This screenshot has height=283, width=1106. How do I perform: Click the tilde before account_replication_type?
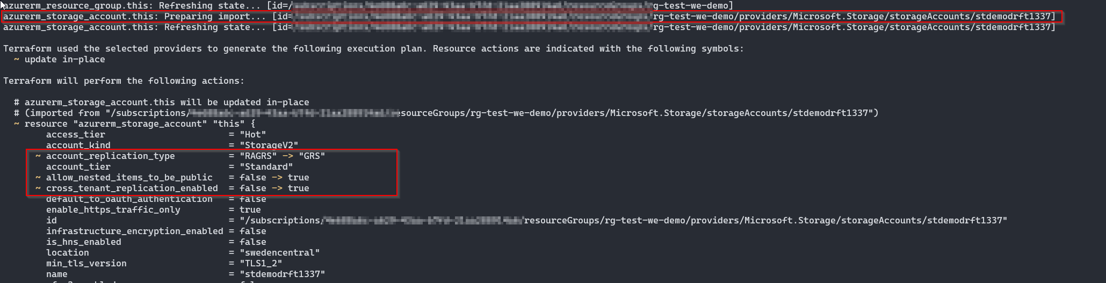point(38,156)
